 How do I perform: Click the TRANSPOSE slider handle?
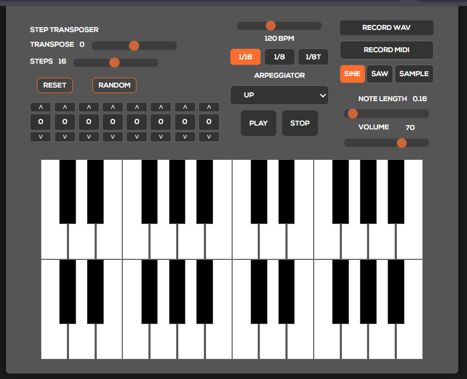click(x=134, y=46)
